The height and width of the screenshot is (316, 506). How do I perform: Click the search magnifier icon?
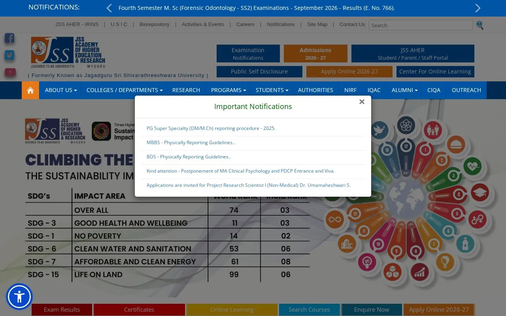[480, 25]
